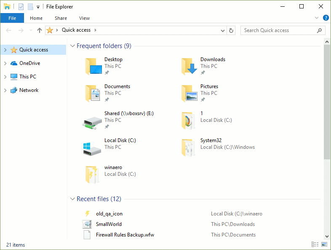The height and width of the screenshot is (250, 331).
Task: Select Network in the navigation pane
Action: (29, 90)
